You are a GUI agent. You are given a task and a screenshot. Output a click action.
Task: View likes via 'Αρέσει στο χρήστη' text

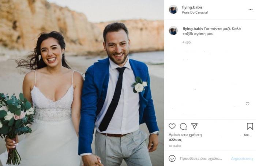click(185, 135)
